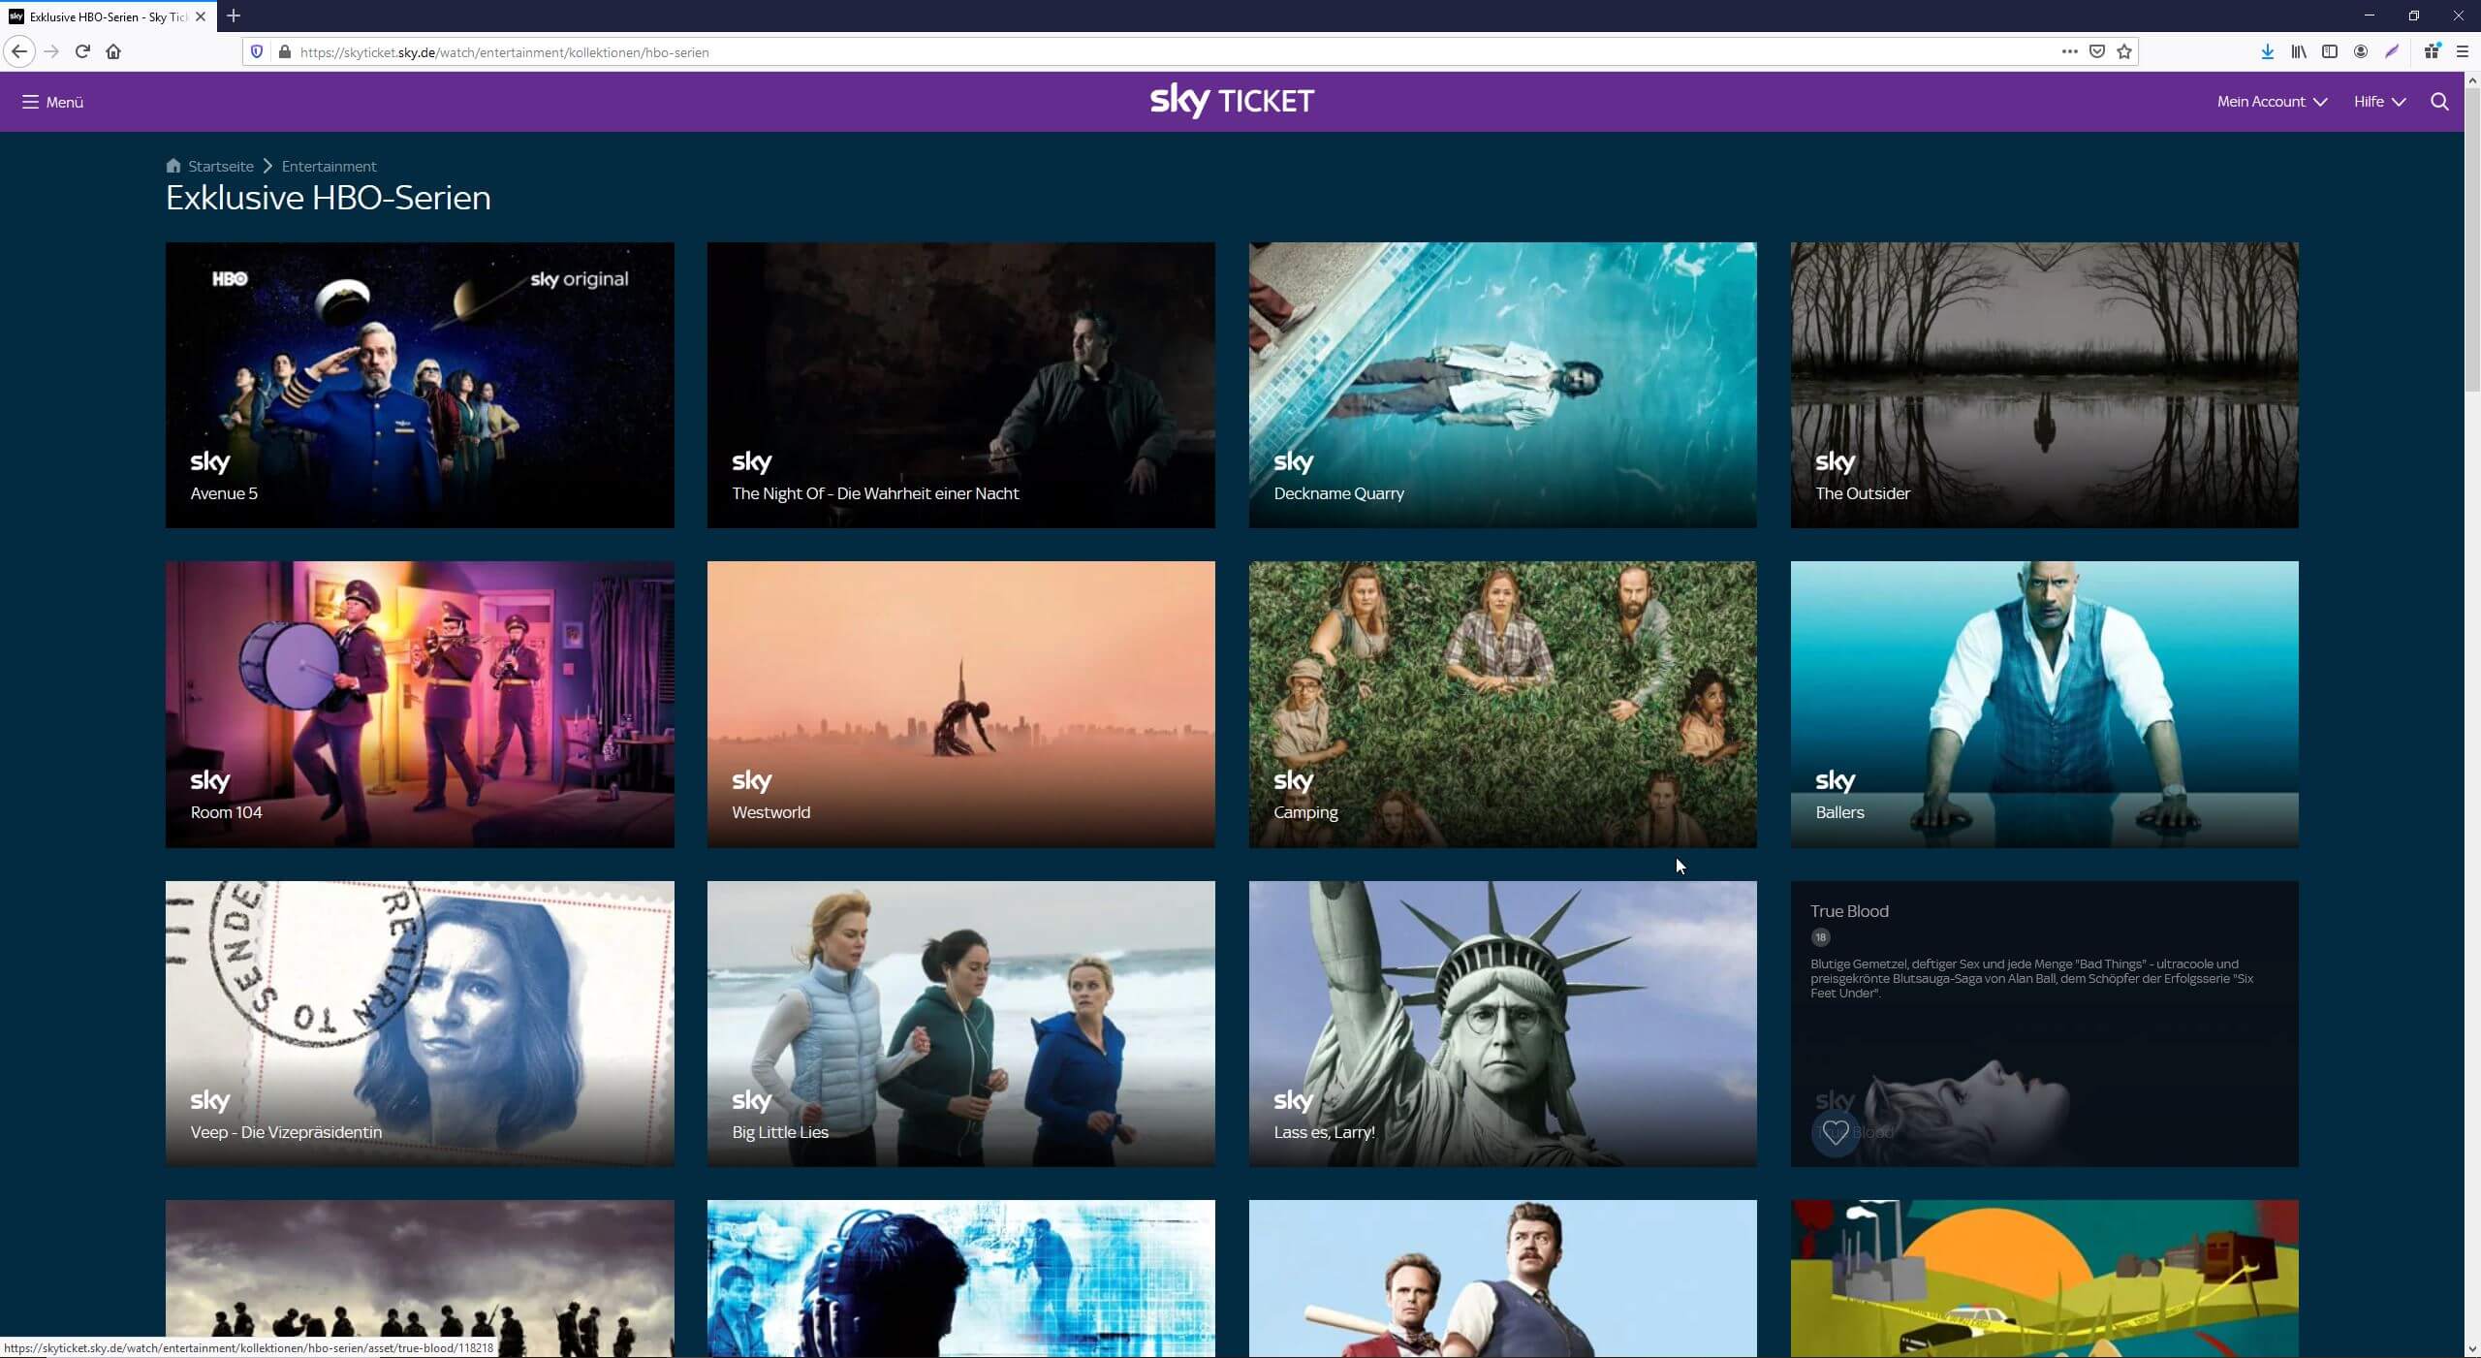This screenshot has width=2481, height=1358.
Task: Toggle the Firefox sidebar view icon
Action: click(2330, 51)
